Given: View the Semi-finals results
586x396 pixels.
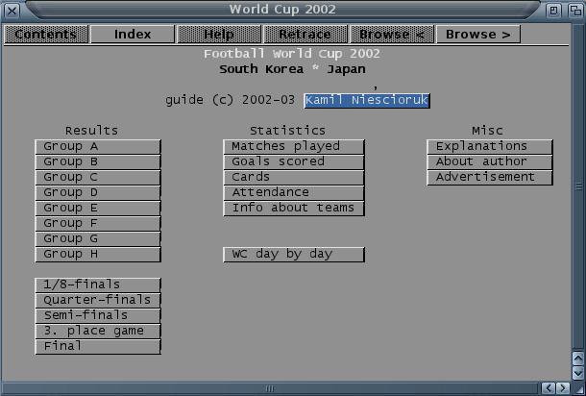Looking at the screenshot, I should 98,315.
